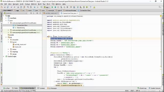
Task: Click the Save All toolbar icon
Action: click(5, 7)
